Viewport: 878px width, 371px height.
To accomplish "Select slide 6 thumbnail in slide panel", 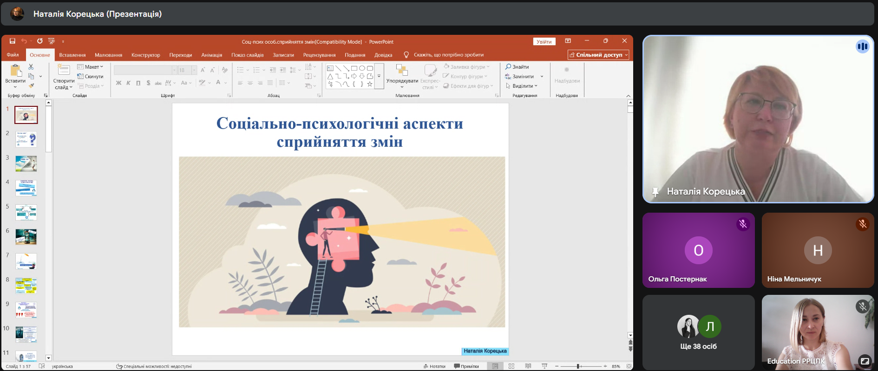I will click(26, 237).
